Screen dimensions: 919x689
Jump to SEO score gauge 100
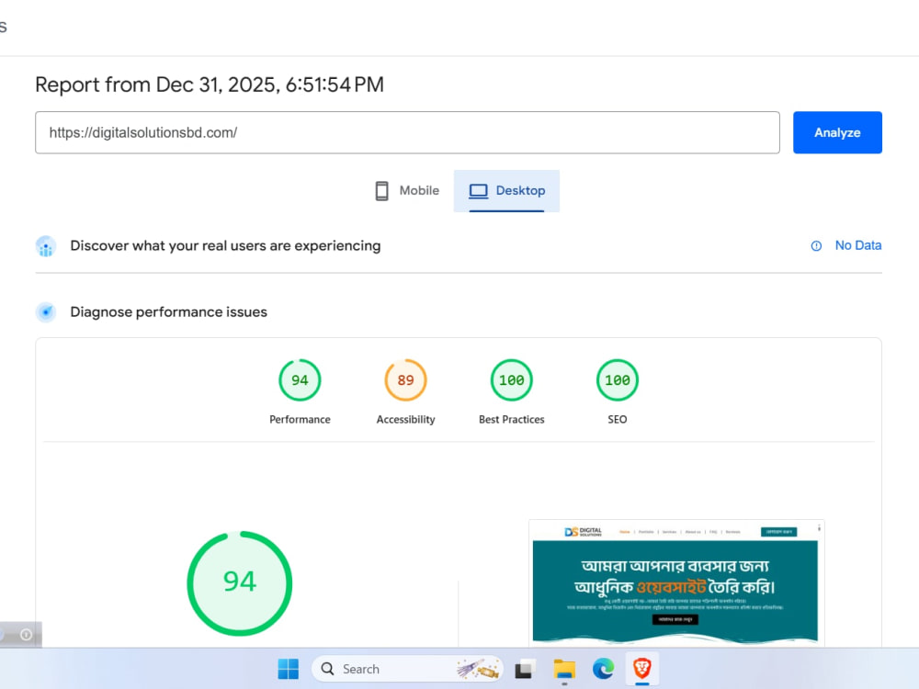click(x=618, y=379)
